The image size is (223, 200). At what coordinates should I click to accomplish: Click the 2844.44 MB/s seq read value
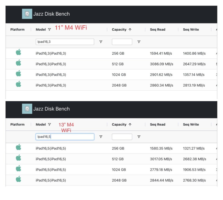pyautogui.click(x=162, y=181)
